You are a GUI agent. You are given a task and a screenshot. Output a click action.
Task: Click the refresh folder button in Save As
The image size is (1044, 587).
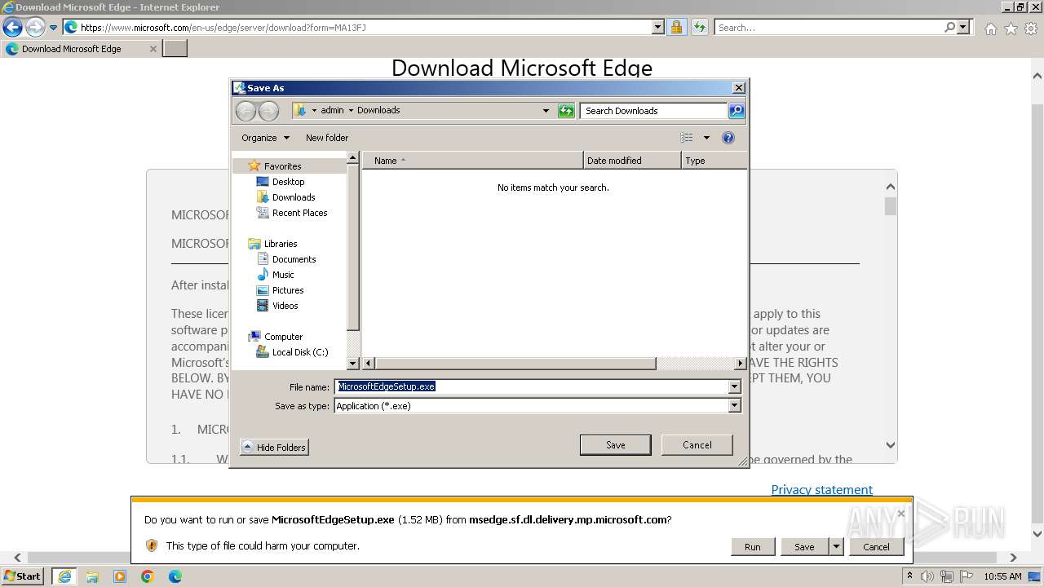[566, 111]
